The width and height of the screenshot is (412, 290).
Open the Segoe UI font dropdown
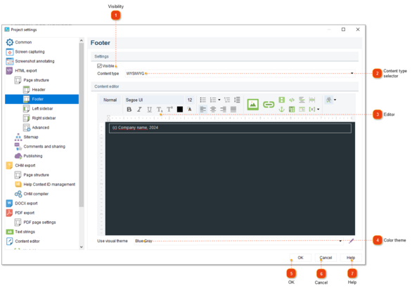(x=154, y=100)
